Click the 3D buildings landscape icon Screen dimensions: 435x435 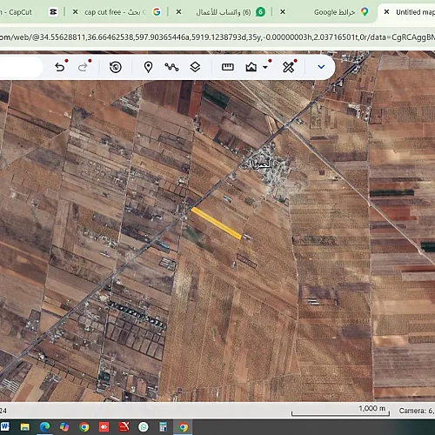[251, 67]
